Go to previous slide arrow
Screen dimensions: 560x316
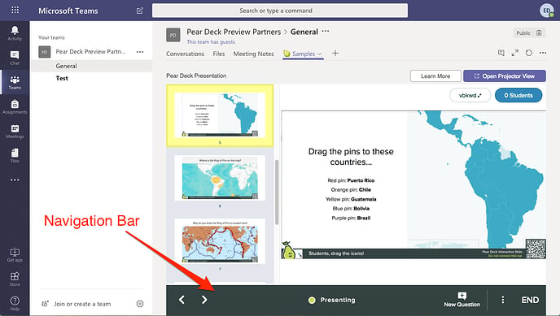[x=182, y=300]
